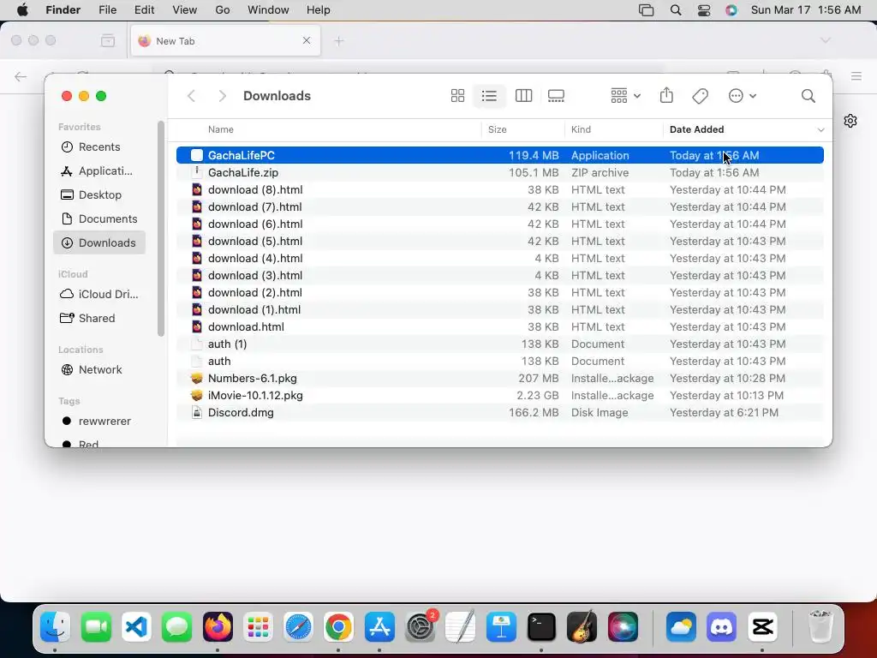Screen dimensions: 877x658
Task: Open Visual Studio Code from the Dock
Action: (136, 627)
